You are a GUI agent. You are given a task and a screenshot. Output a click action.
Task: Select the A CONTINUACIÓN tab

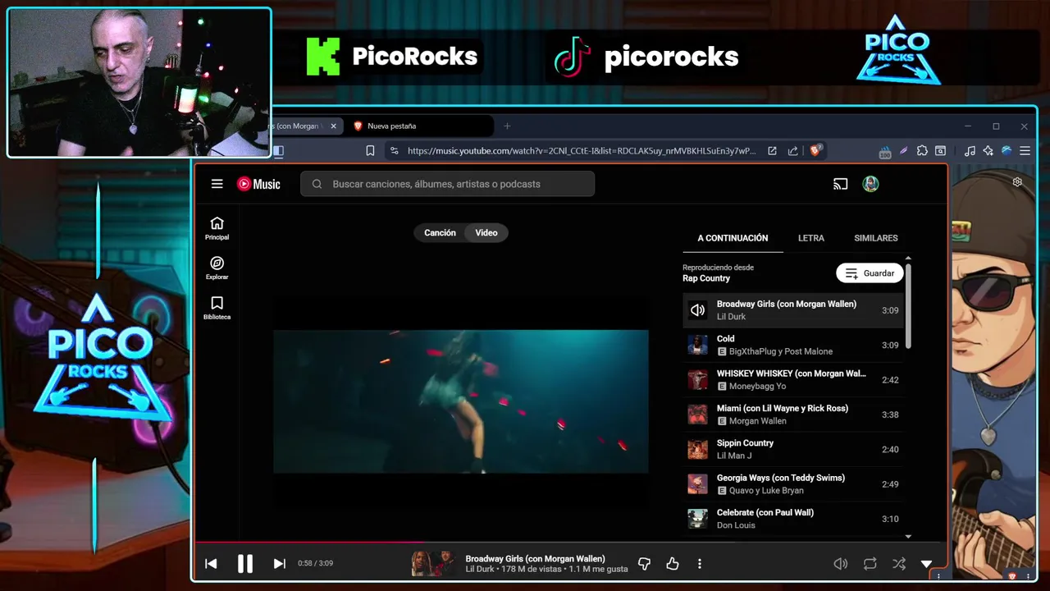[x=733, y=238]
